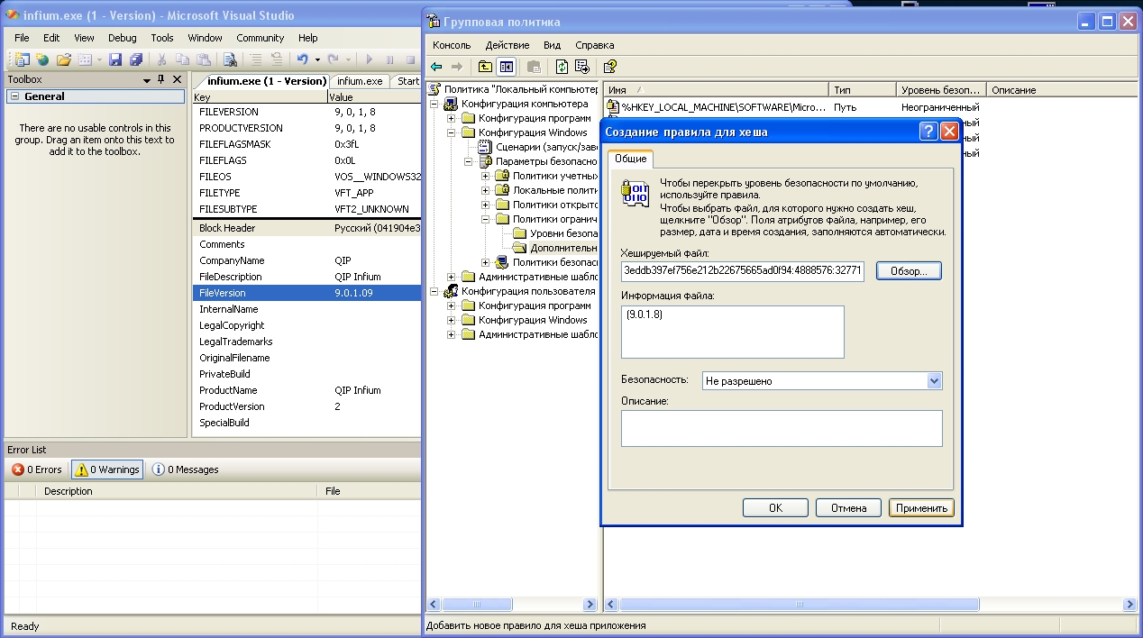This screenshot has height=638, width=1143.
Task: Open the Действие menu
Action: tap(507, 45)
